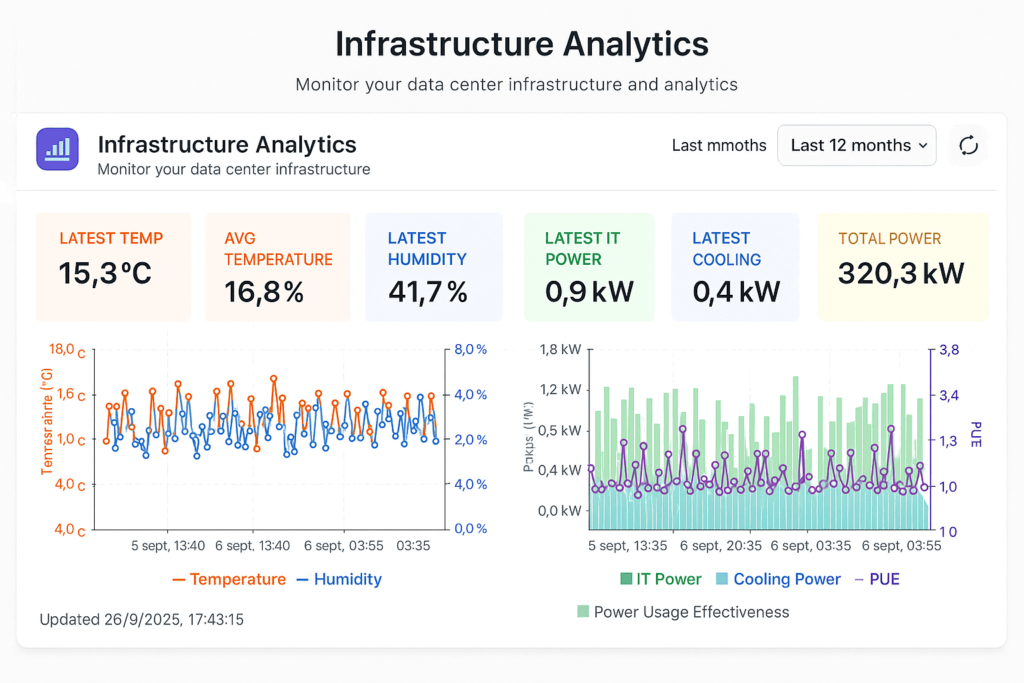
Task: Click the 5 sept, 13:40 axis label
Action: [x=168, y=546]
